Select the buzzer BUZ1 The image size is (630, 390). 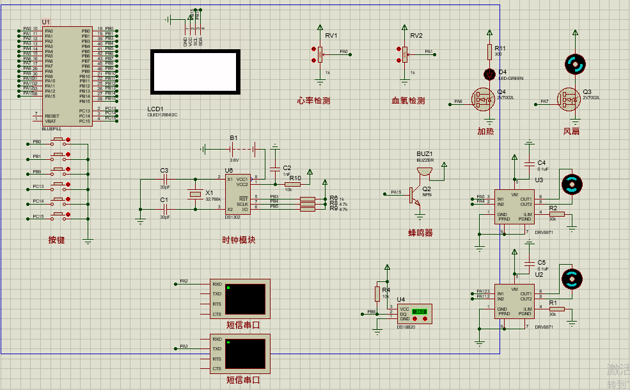[x=425, y=171]
